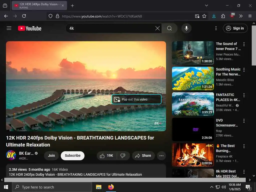Go forward in Firefox
The width and height of the screenshot is (256, 192).
15,16
